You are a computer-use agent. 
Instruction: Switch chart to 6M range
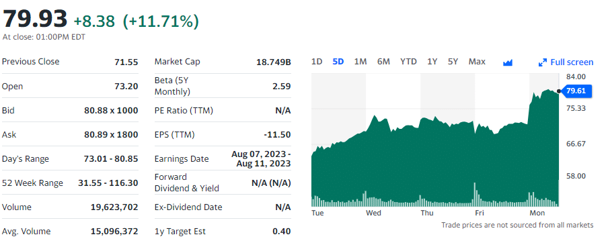tap(383, 62)
